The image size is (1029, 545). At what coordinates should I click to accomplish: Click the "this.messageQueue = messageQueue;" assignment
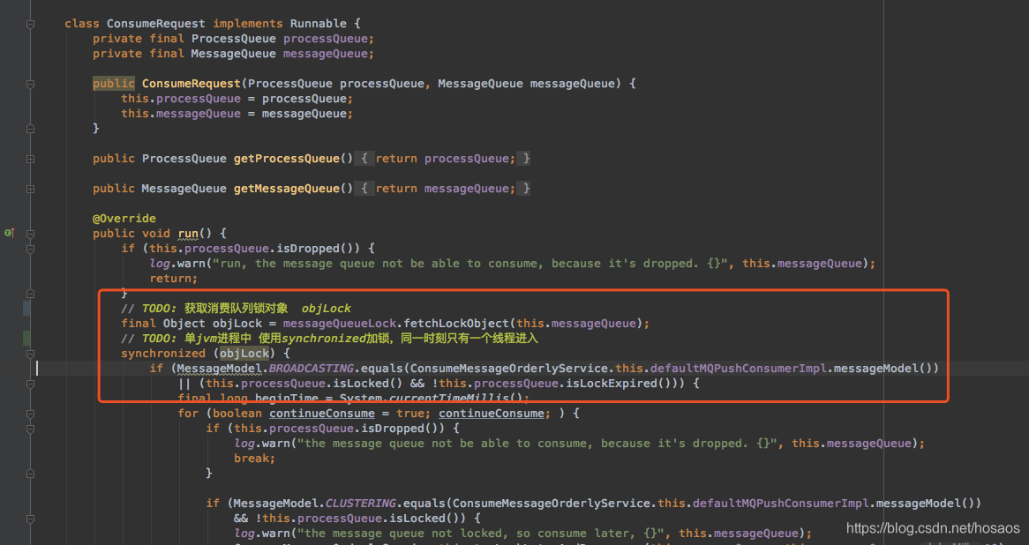point(237,114)
